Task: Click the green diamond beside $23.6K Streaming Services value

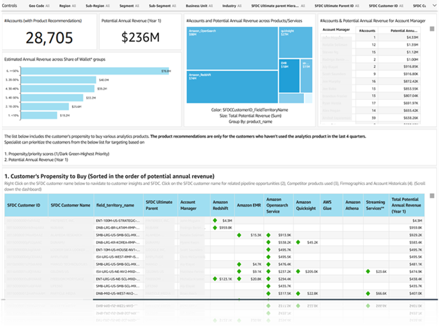Action: coord(368,270)
